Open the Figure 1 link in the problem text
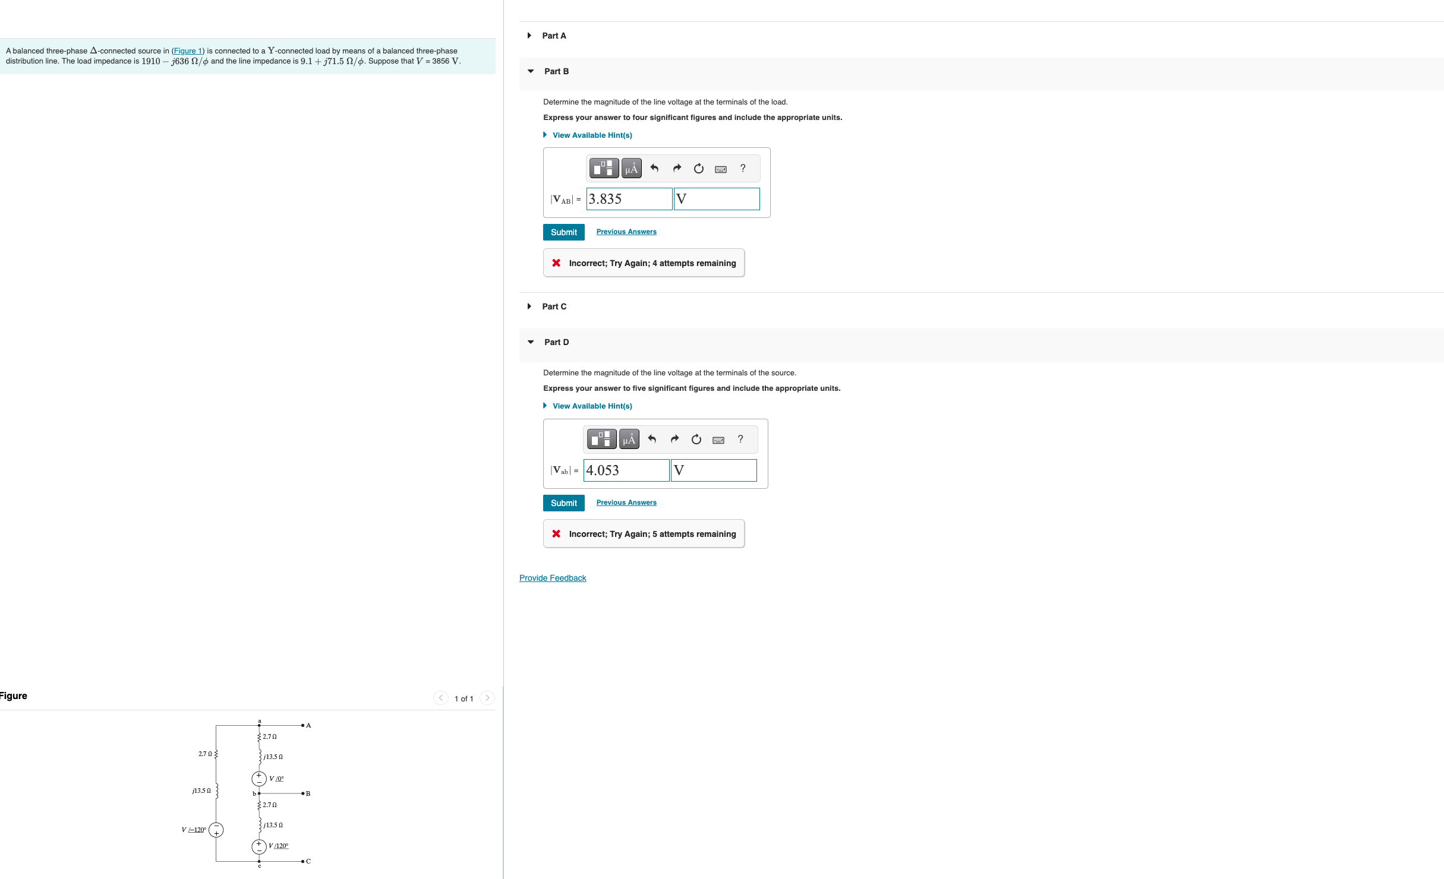 [x=187, y=51]
